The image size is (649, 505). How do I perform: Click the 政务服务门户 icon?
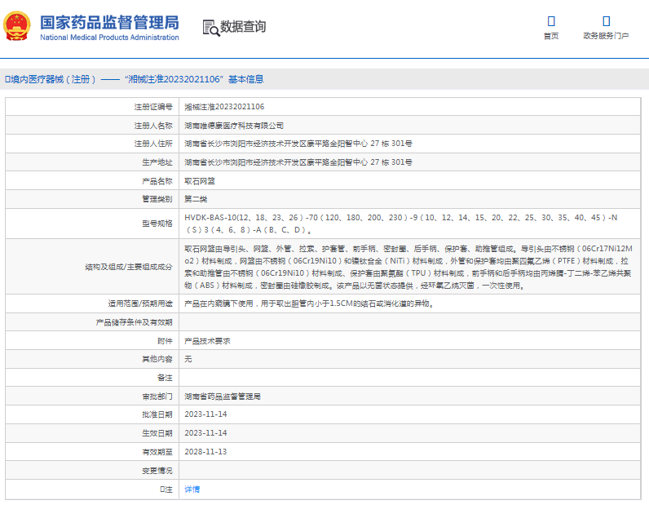click(606, 20)
